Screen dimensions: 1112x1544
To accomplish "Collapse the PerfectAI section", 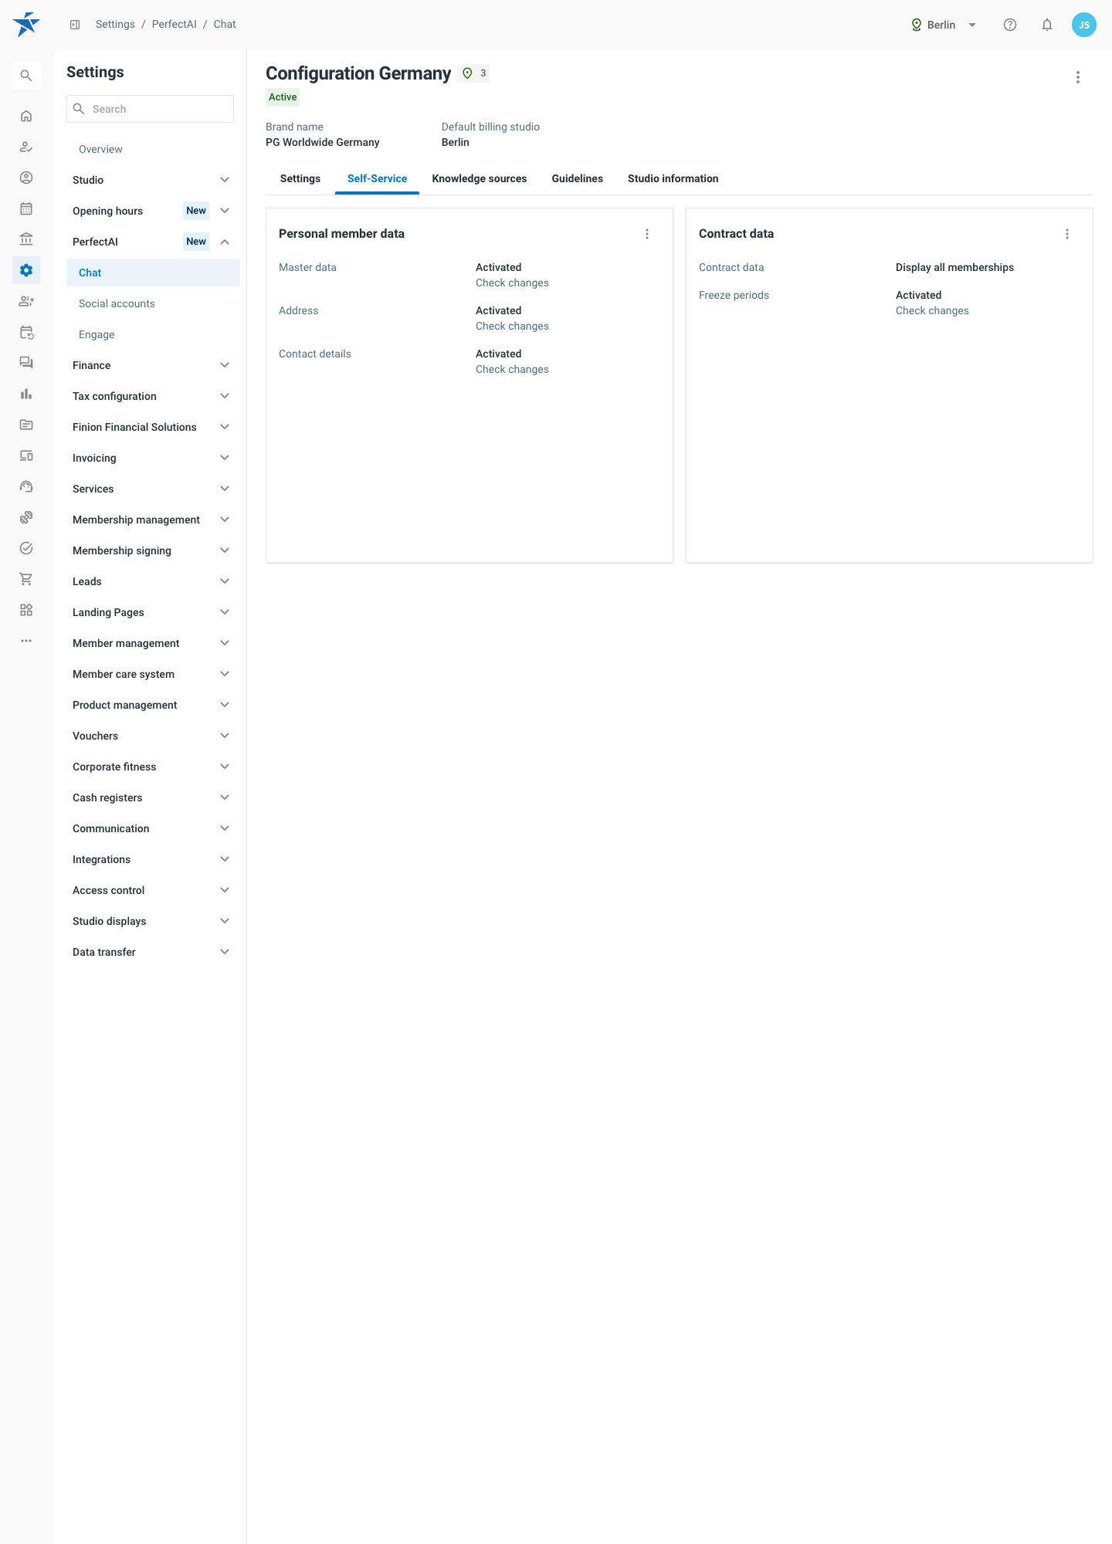I will (x=151, y=242).
